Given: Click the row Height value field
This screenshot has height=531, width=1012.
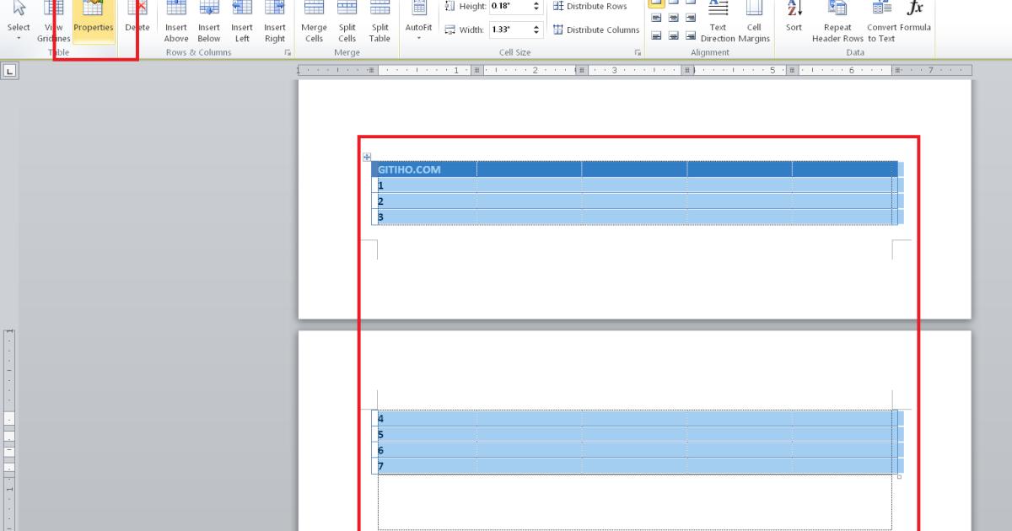Looking at the screenshot, I should tap(509, 7).
